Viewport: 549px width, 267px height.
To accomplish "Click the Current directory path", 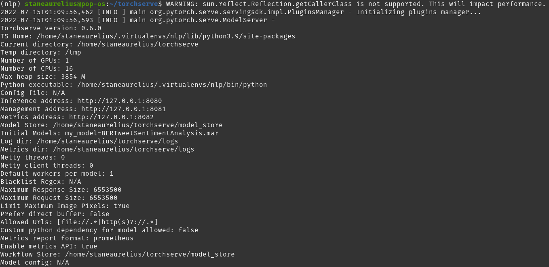I will pyautogui.click(x=137, y=44).
